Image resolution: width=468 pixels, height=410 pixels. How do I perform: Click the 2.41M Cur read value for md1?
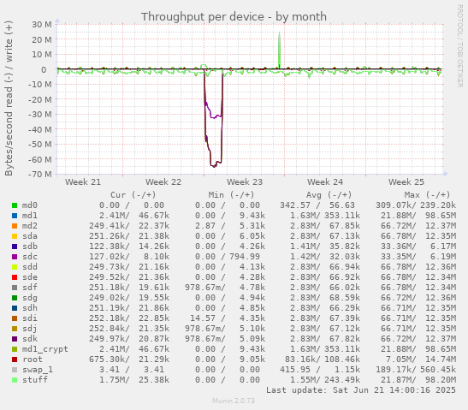pos(115,216)
